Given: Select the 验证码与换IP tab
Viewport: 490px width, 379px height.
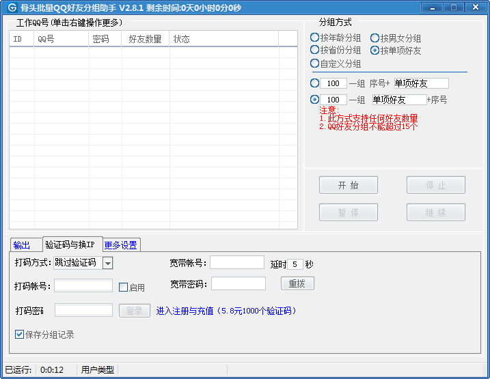Looking at the screenshot, I should click(x=70, y=244).
